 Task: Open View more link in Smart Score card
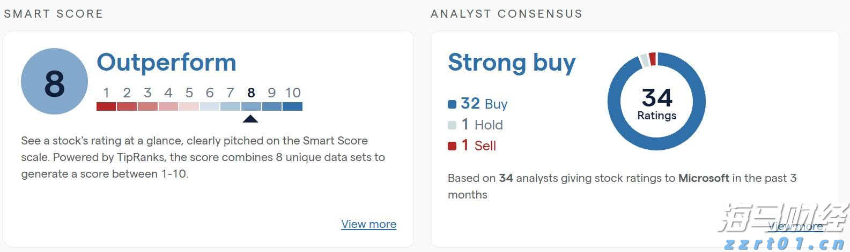tap(369, 224)
